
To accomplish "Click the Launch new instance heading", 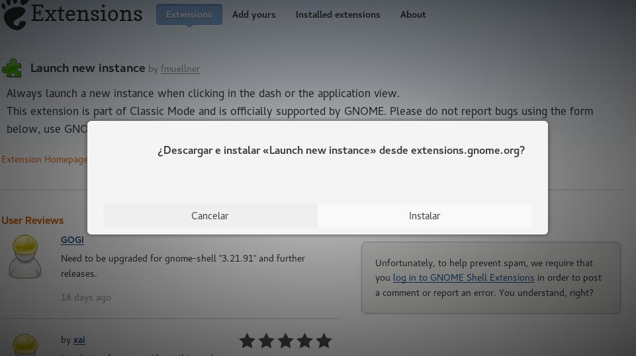I will (87, 68).
